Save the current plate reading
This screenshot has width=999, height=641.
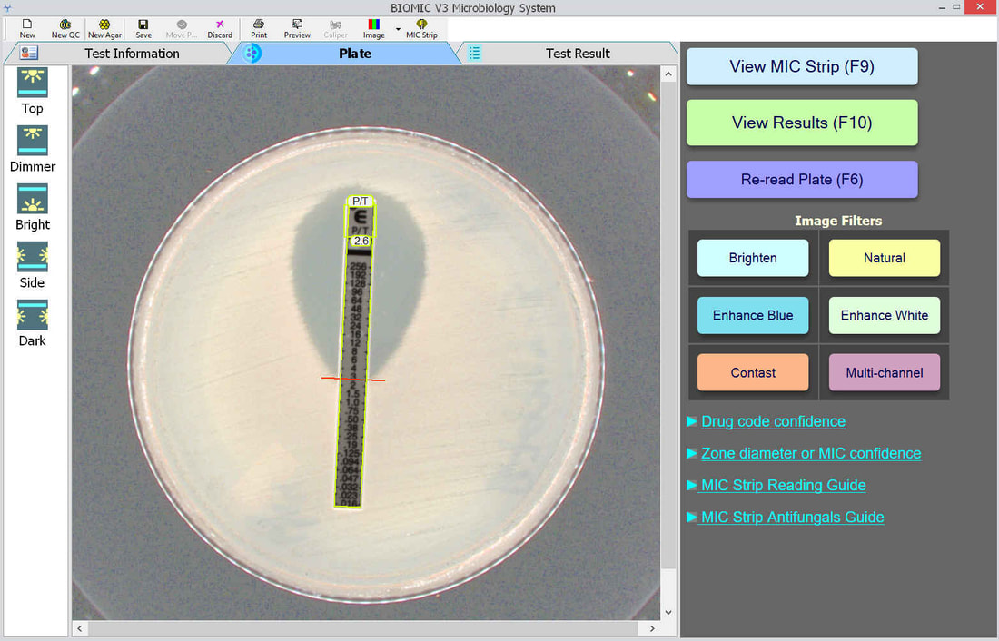pos(143,29)
